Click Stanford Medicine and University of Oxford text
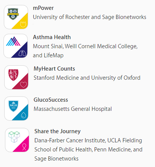 click(87, 78)
